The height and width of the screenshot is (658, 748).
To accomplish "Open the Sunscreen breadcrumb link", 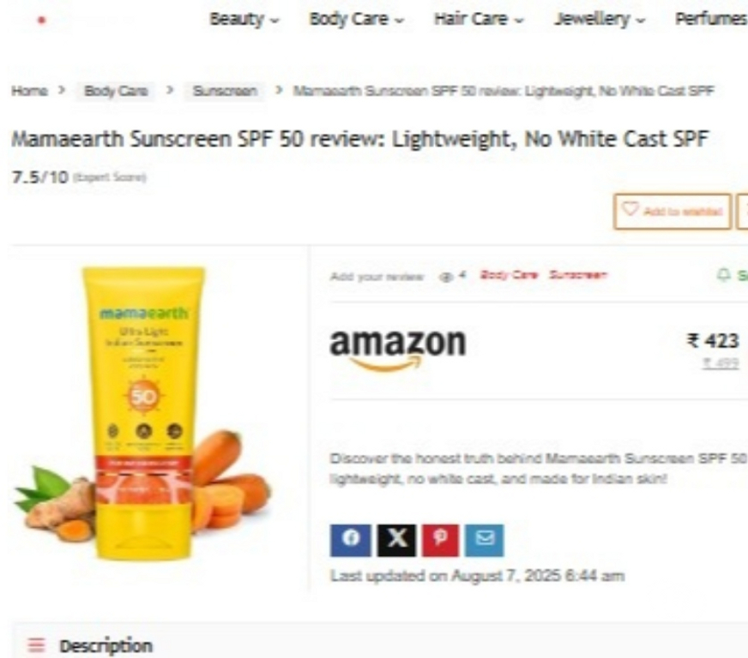I will 225,91.
